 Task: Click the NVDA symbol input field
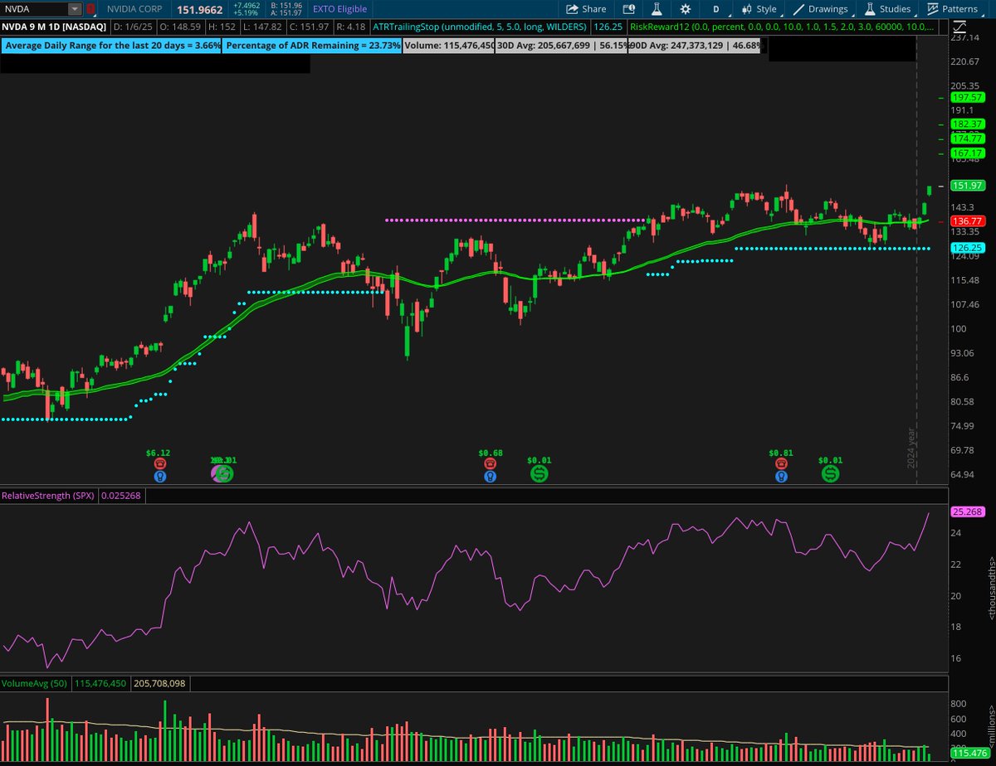pos(35,9)
